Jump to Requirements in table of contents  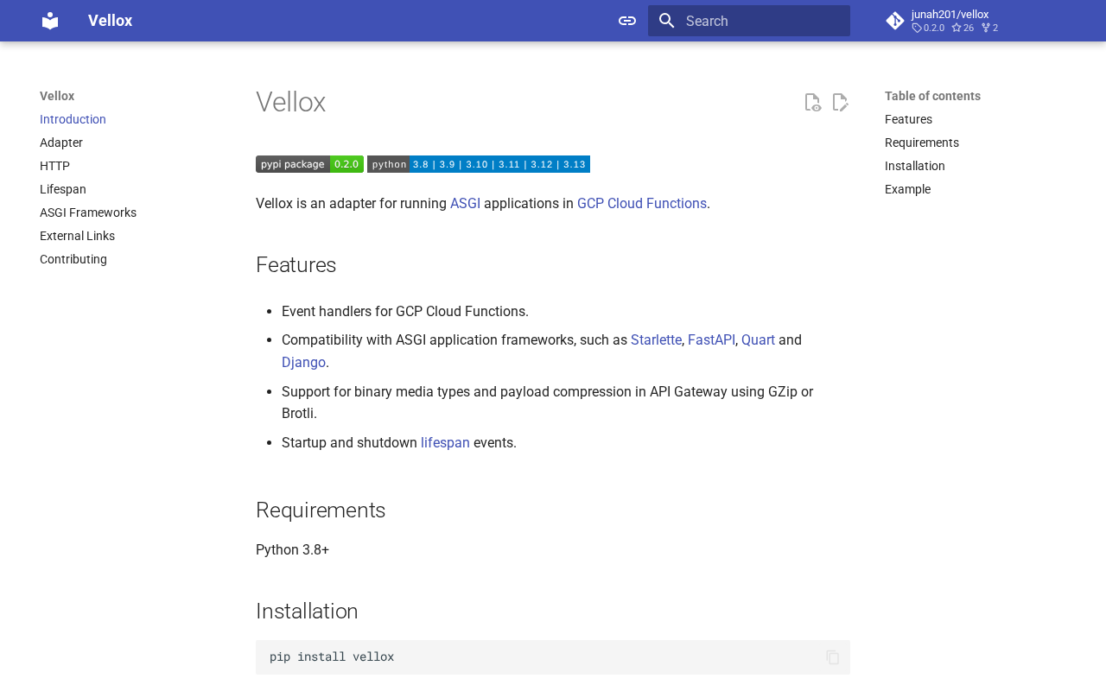pos(921,143)
